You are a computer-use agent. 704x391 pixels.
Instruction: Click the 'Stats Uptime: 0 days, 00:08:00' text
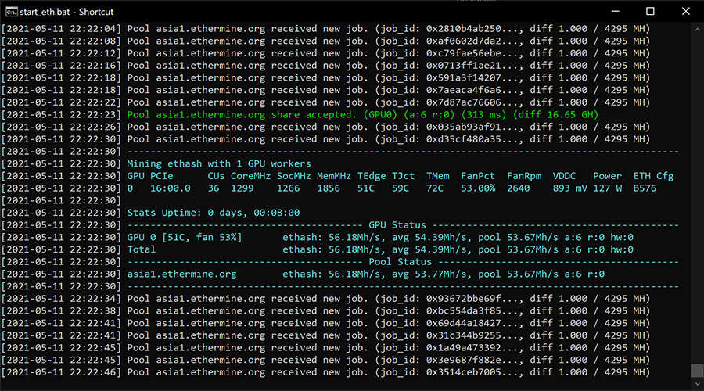pyautogui.click(x=214, y=213)
